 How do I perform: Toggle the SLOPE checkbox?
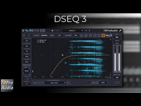pyautogui.click(x=30, y=38)
